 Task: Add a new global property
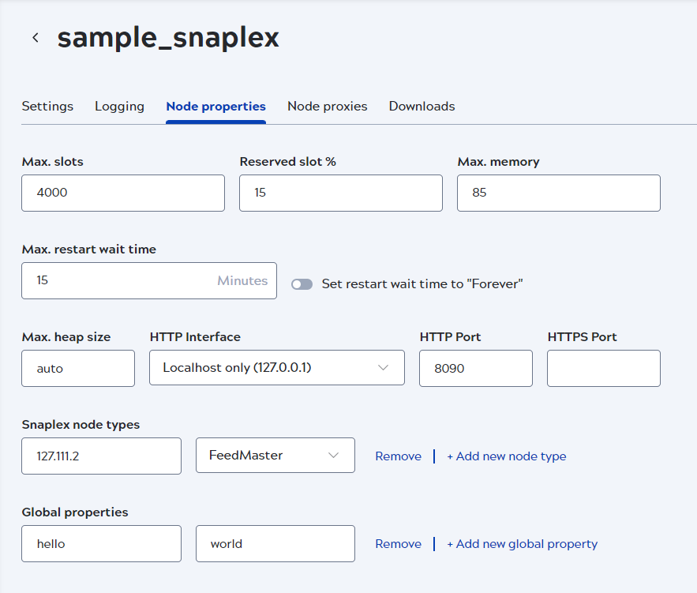click(522, 544)
